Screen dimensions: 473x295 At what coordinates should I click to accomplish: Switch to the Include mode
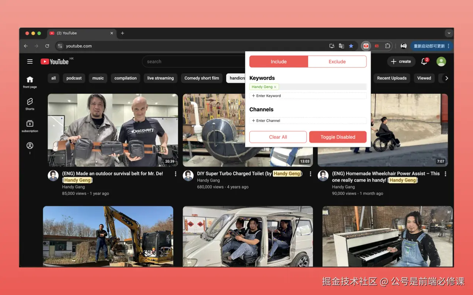pos(279,62)
